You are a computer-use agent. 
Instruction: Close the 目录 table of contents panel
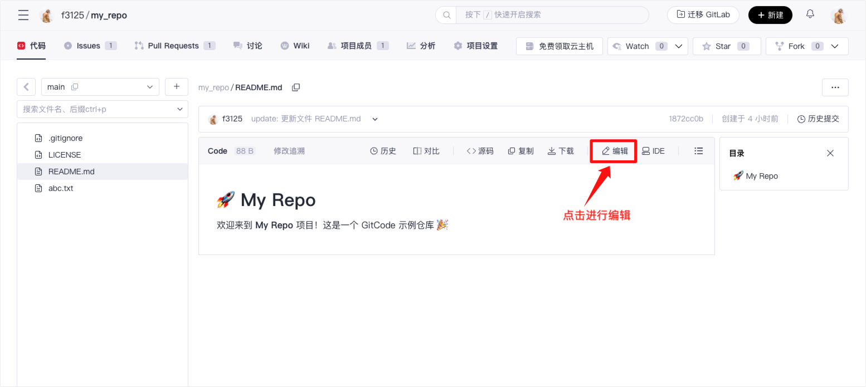[x=830, y=153]
